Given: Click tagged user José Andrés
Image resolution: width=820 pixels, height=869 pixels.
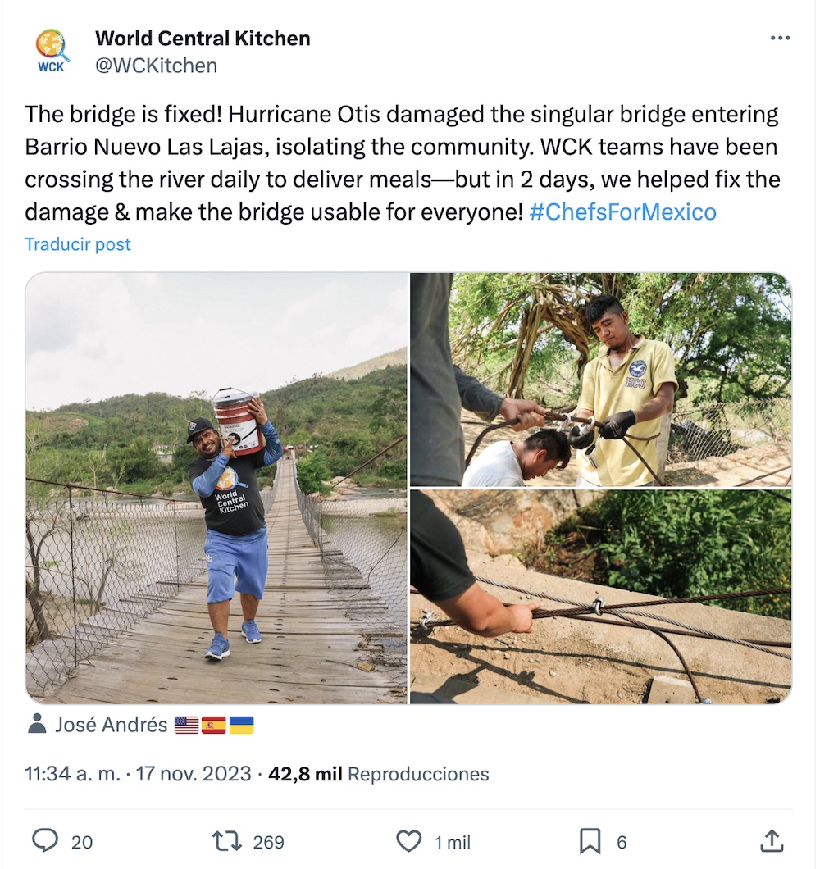Looking at the screenshot, I should pyautogui.click(x=112, y=725).
